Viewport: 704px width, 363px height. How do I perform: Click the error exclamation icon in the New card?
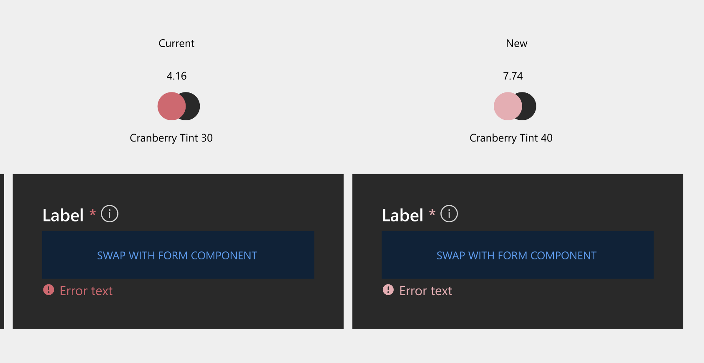click(x=388, y=290)
